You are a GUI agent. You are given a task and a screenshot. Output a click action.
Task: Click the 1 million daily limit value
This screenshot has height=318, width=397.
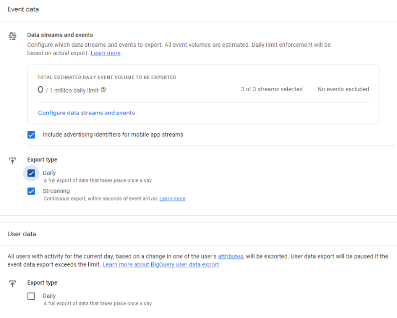pyautogui.click(x=73, y=90)
